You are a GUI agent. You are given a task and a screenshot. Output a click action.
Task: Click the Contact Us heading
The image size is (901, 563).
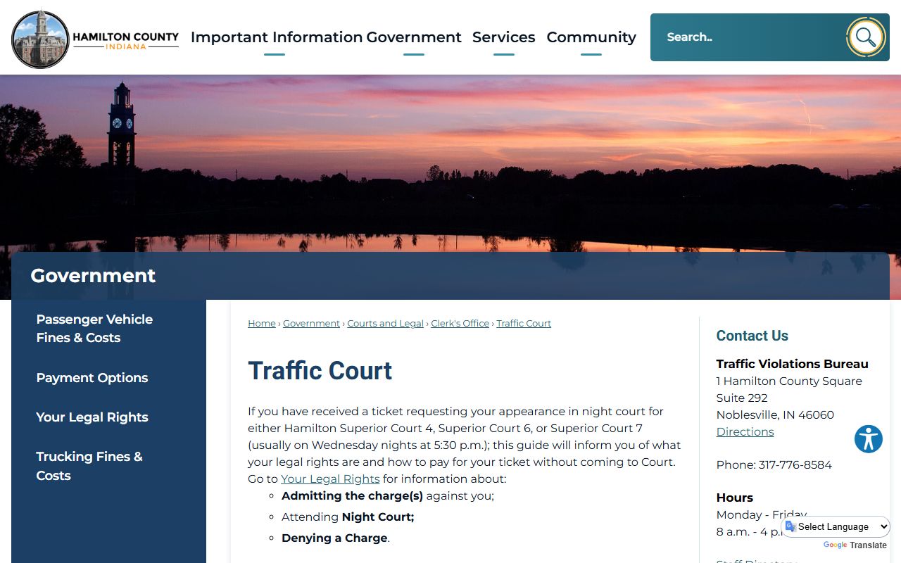point(752,336)
